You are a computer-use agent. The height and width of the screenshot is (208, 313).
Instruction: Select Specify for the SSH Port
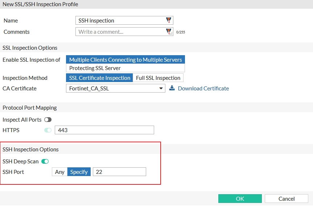79,172
